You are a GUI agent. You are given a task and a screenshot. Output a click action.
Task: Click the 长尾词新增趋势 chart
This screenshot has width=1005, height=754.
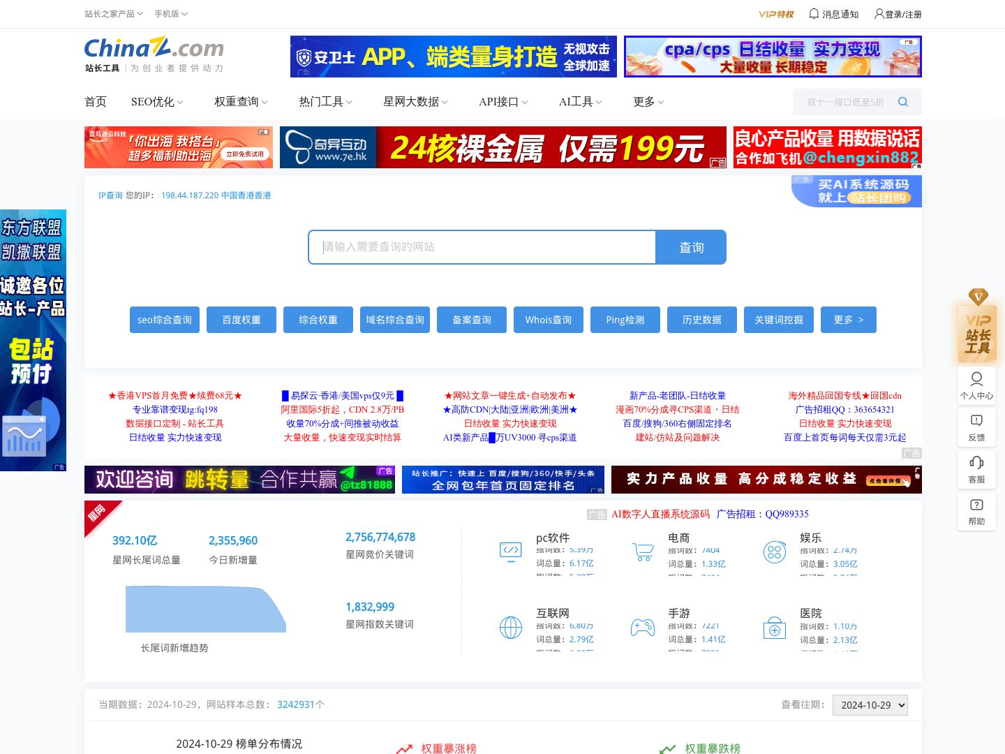pos(206,609)
